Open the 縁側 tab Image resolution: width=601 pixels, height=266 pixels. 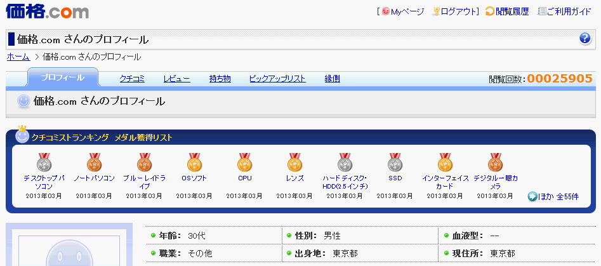click(x=333, y=79)
